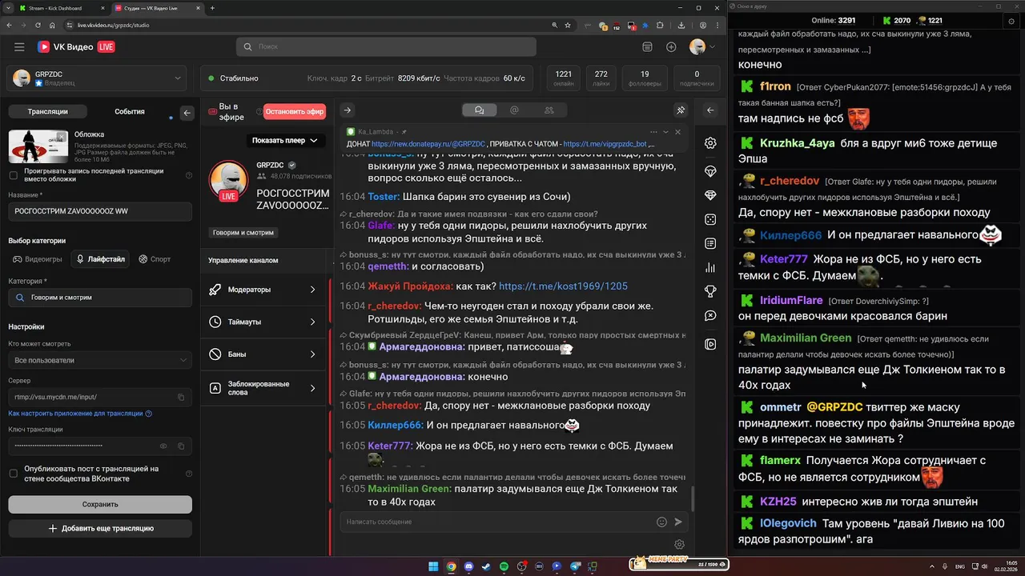Click the list icon in the right sidebar

[710, 243]
